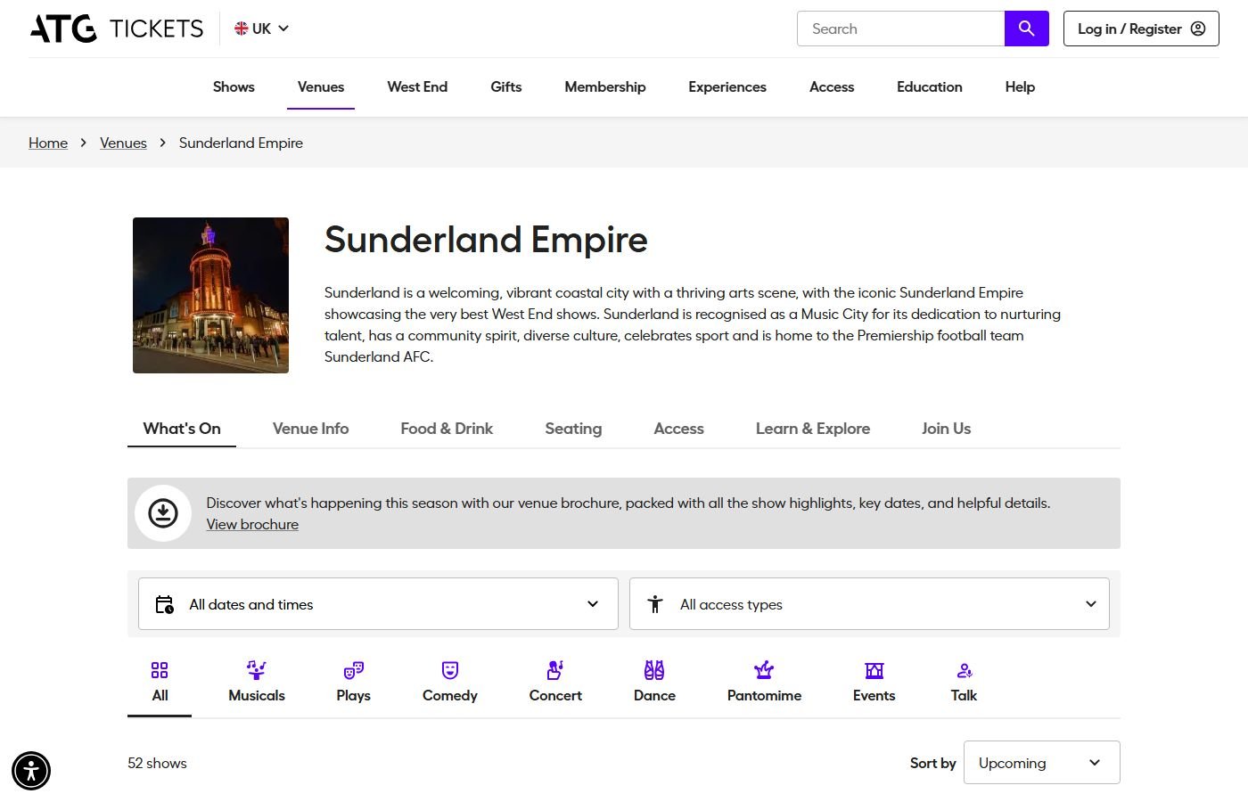1248x802 pixels.
Task: Switch to the venue Access tab
Action: pos(678,429)
